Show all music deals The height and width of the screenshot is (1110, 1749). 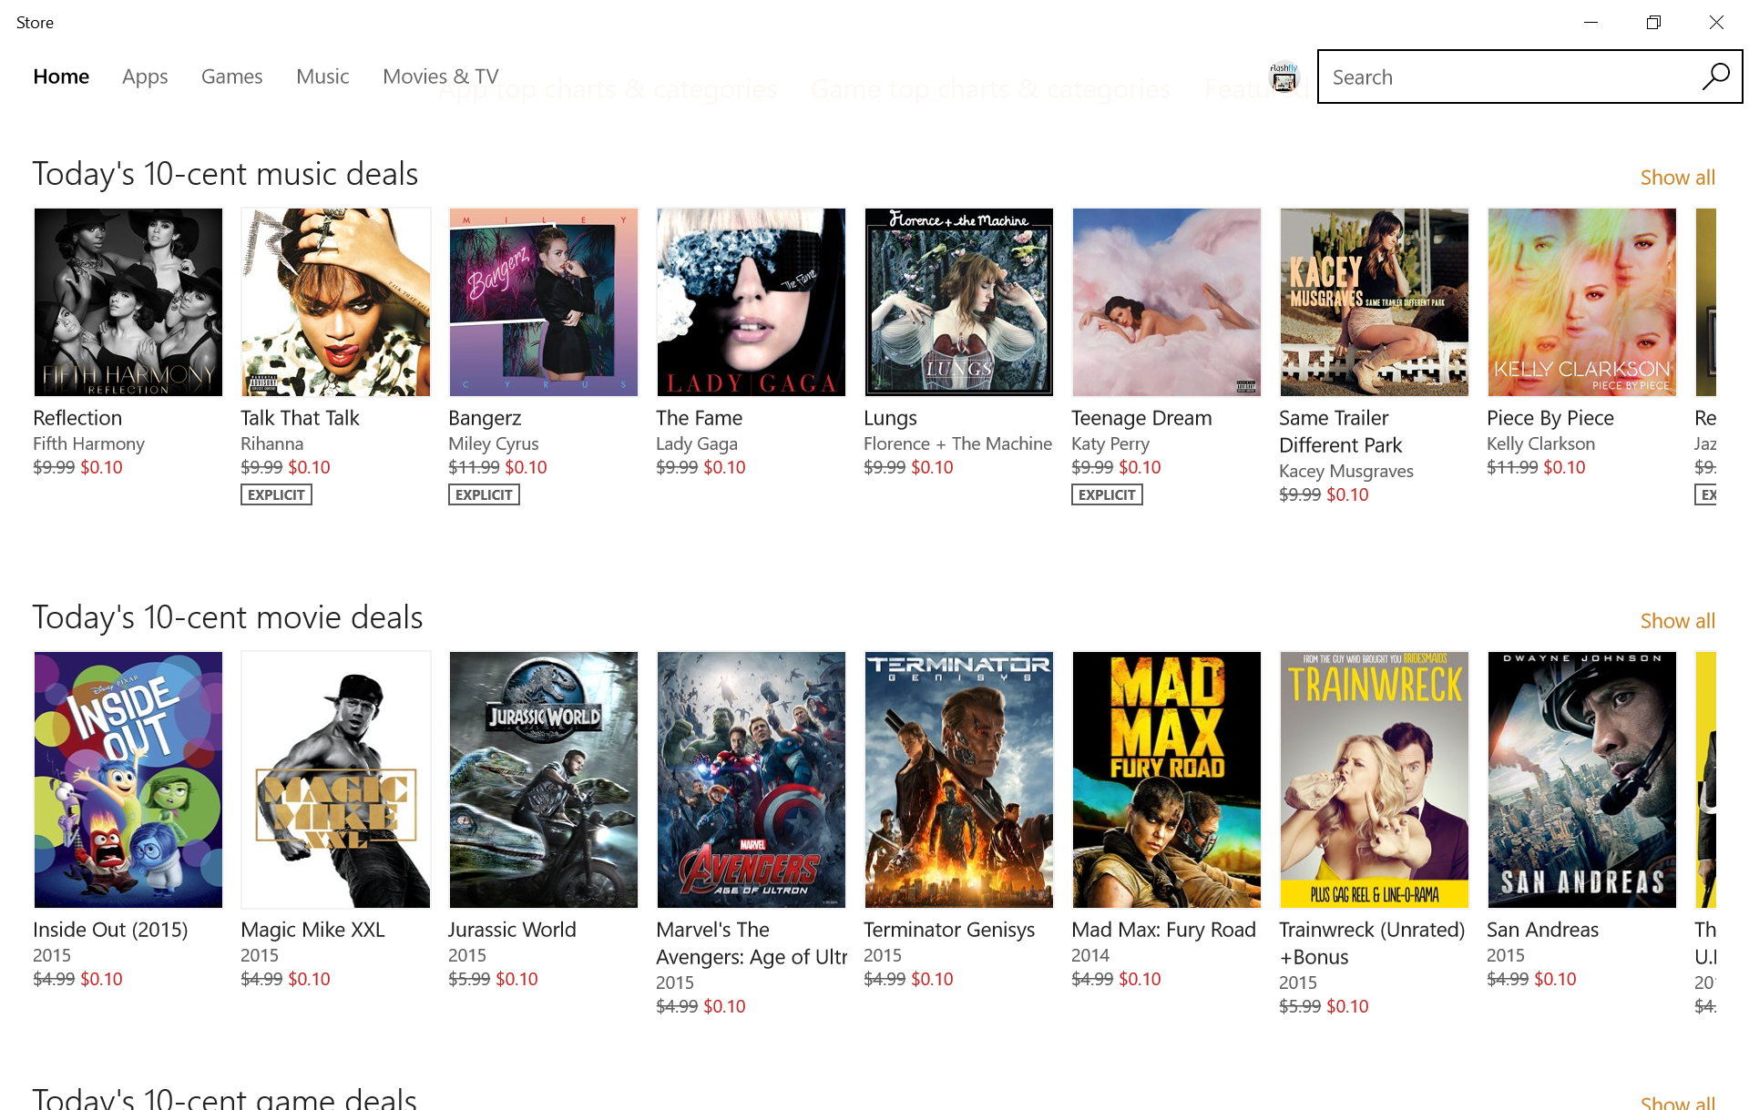(1677, 178)
